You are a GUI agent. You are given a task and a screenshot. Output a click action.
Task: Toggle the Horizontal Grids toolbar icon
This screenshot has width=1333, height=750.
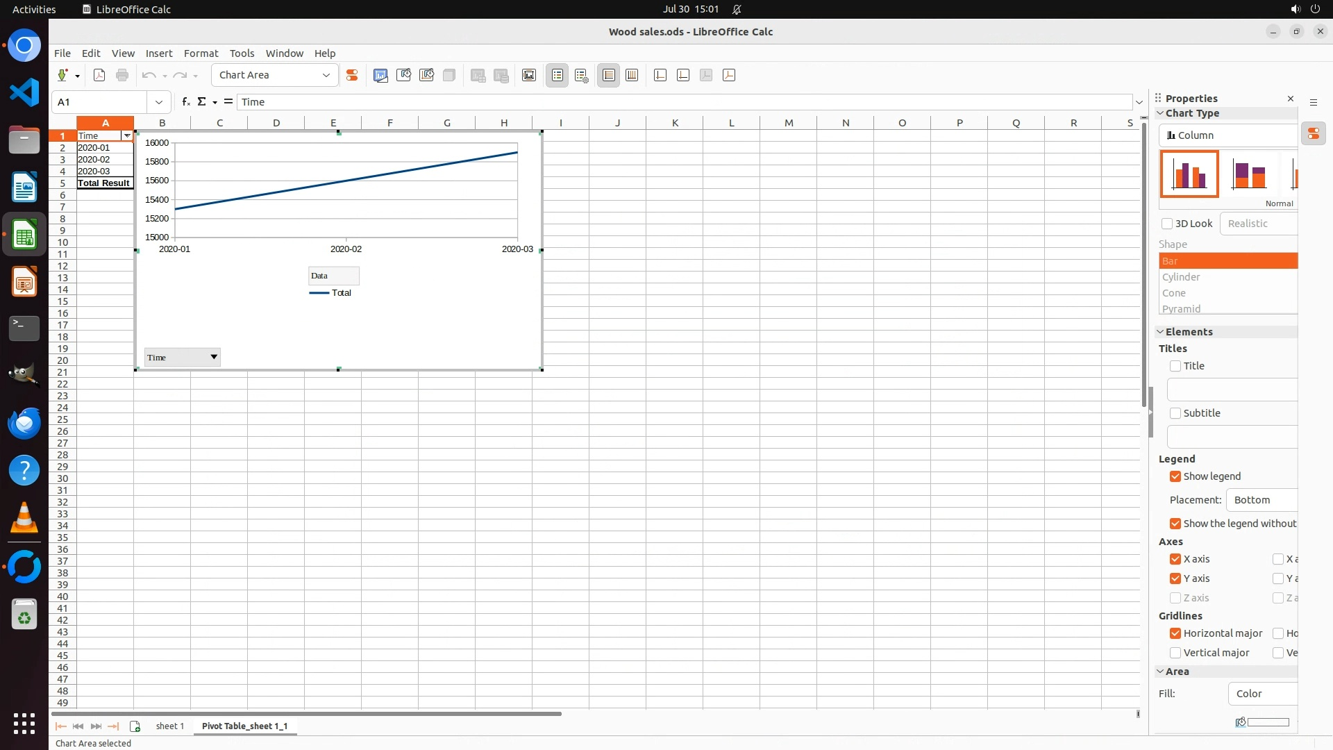click(609, 76)
